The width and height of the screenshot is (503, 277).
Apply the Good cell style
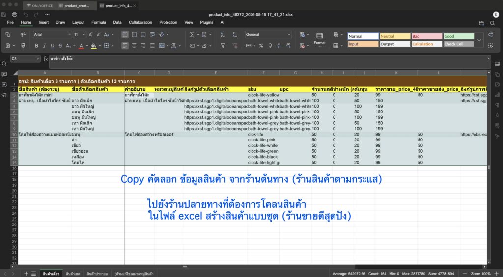coord(458,36)
